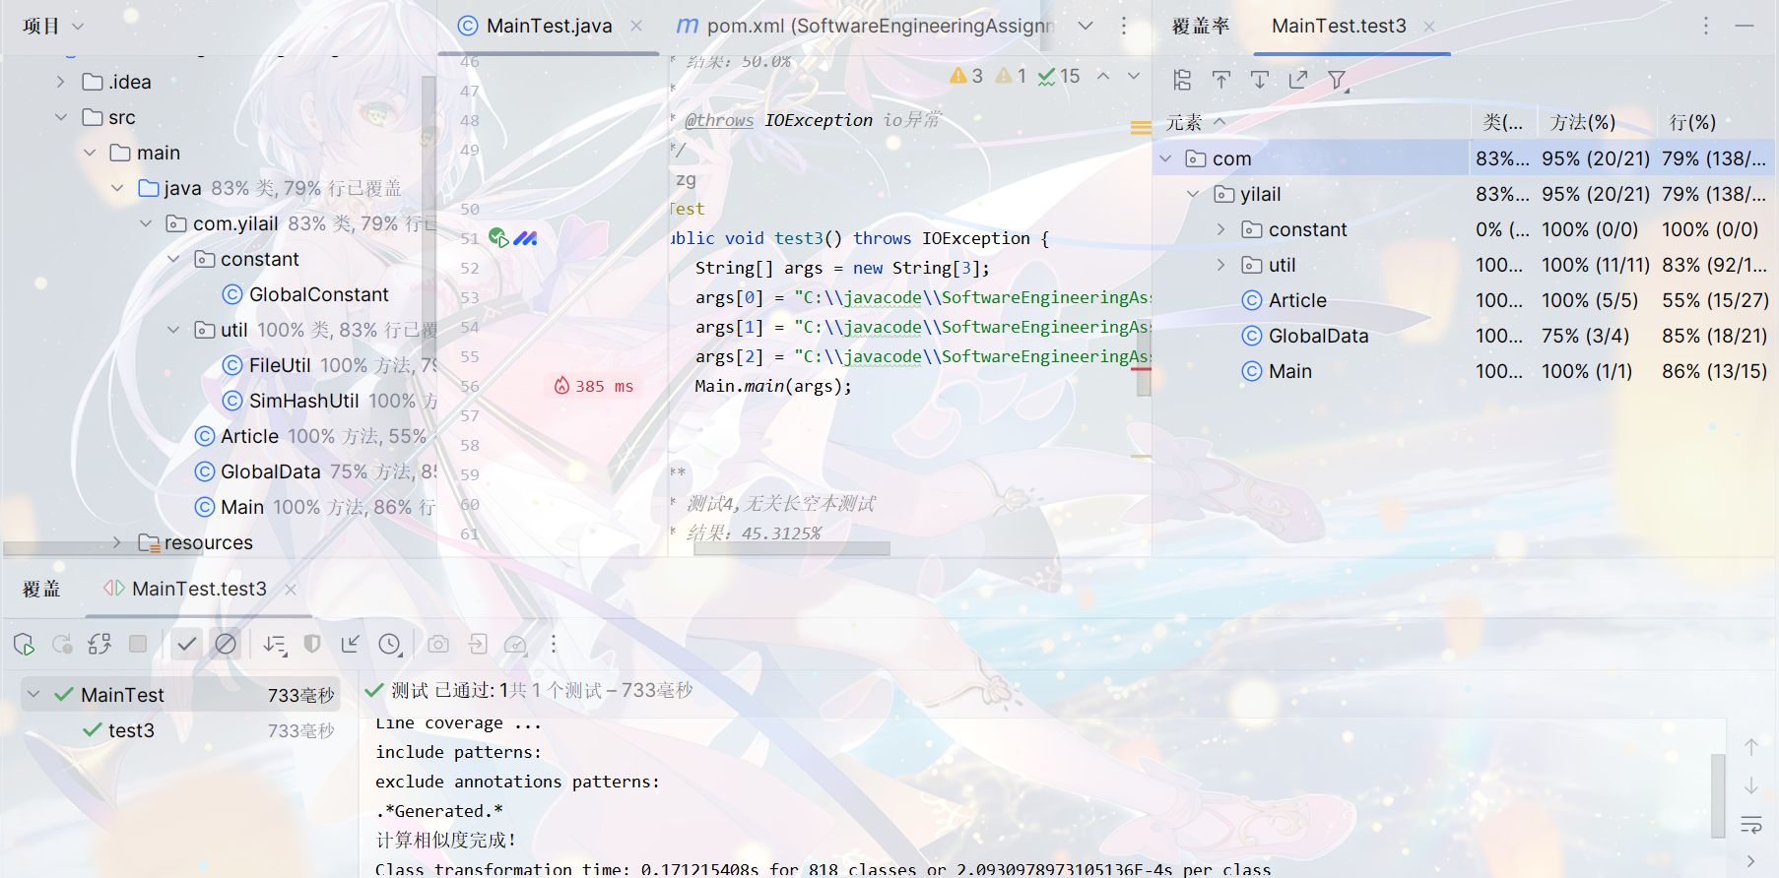Close the coverage MainTest.test3 tab
1779x878 pixels.
pos(1429,27)
